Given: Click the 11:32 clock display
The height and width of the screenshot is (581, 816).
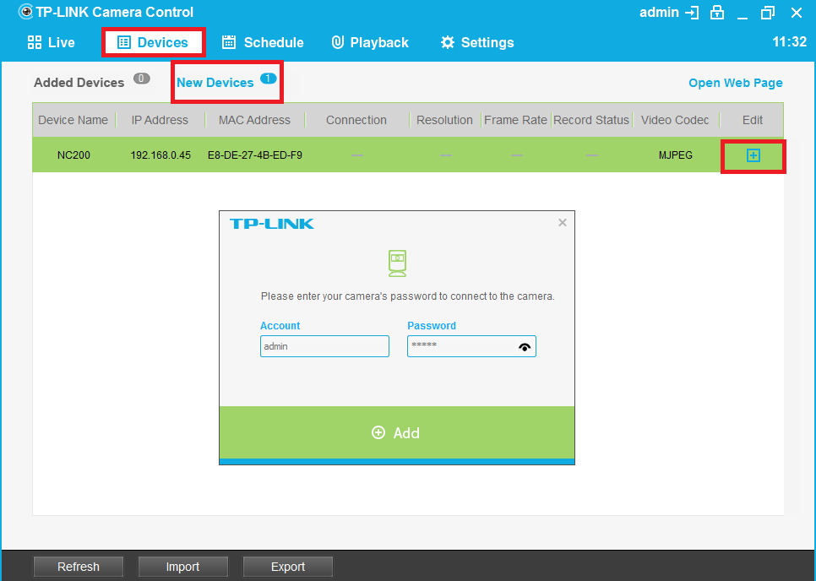Looking at the screenshot, I should [790, 42].
